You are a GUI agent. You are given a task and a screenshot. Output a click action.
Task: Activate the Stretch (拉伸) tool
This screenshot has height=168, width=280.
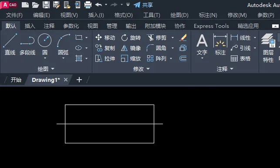click(105, 58)
